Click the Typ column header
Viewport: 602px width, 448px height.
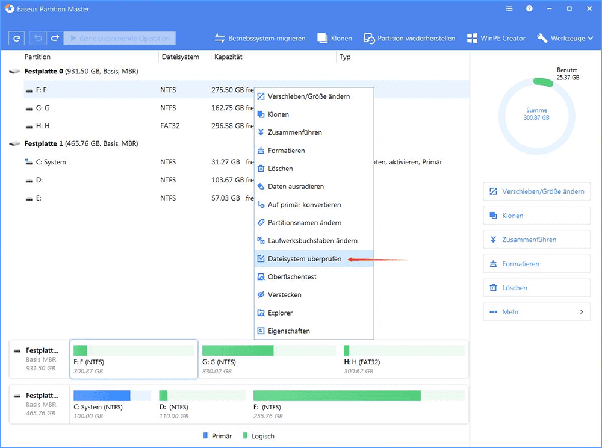point(345,57)
